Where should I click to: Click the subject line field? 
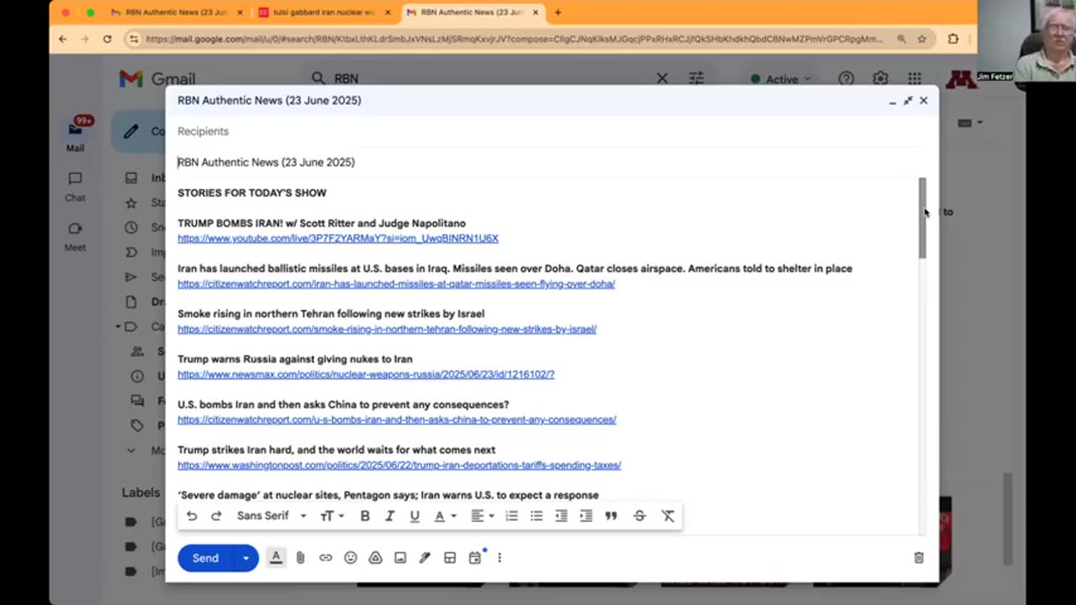pos(550,162)
